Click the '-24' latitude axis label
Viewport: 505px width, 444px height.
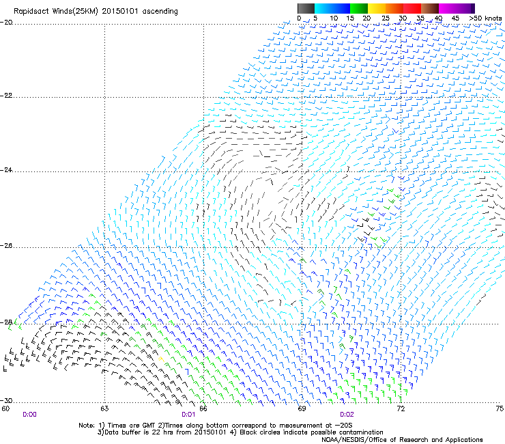[6, 170]
